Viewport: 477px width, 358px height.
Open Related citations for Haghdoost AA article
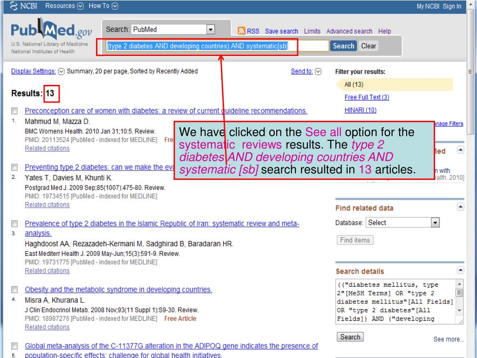(47, 271)
